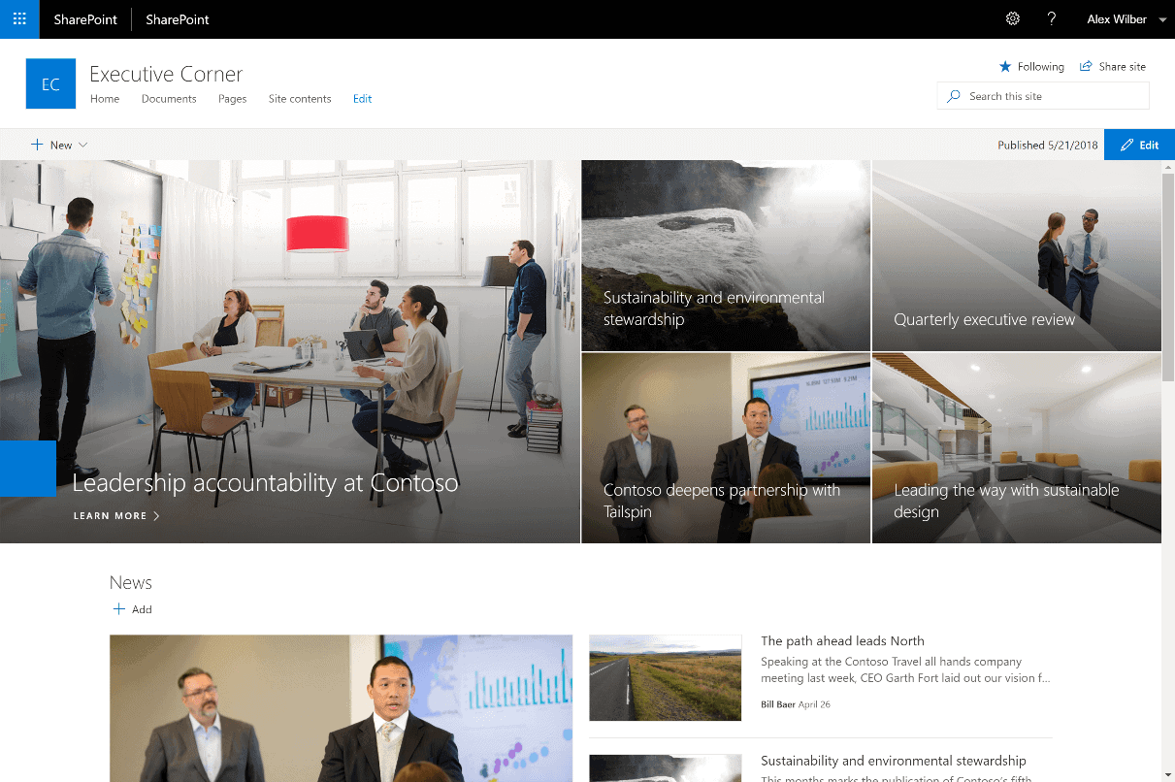Open the SharePoint settings gear
1175x782 pixels.
pyautogui.click(x=1013, y=18)
